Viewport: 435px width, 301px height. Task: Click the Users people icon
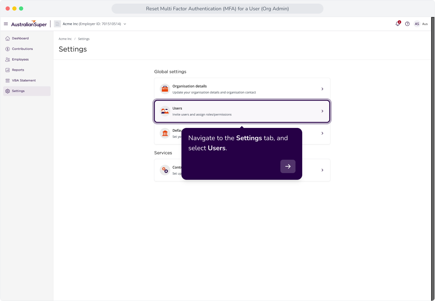point(165,111)
